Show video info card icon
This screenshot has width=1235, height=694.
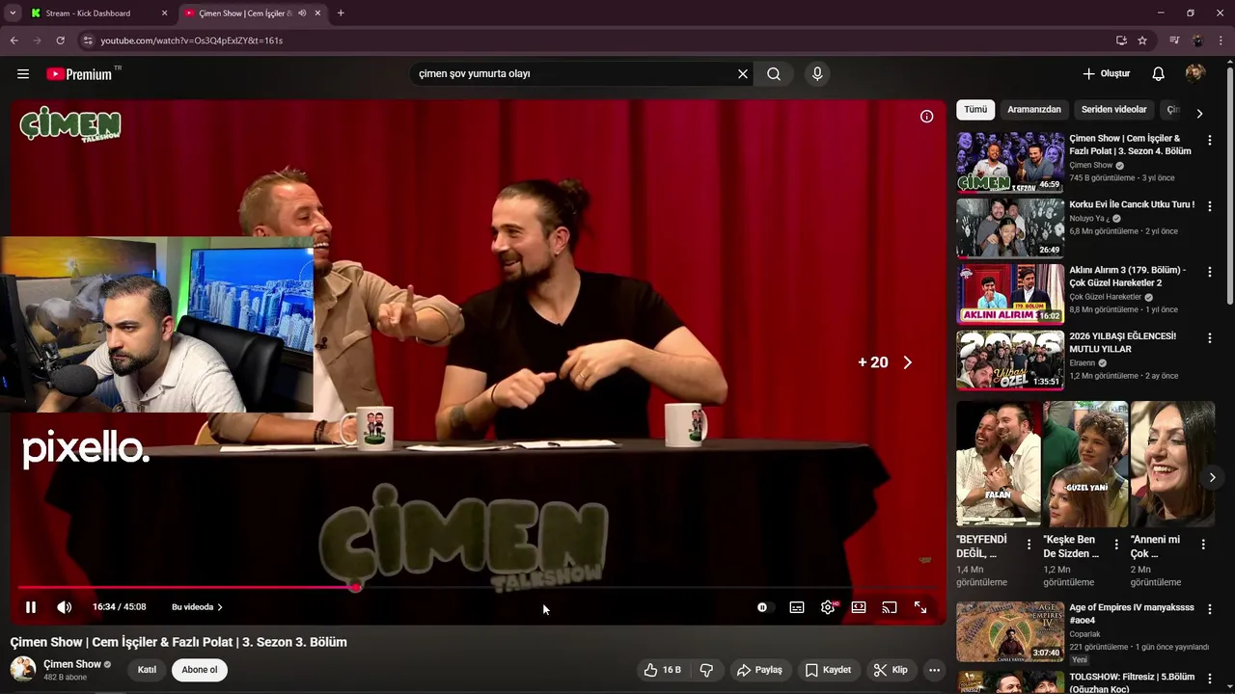point(926,117)
